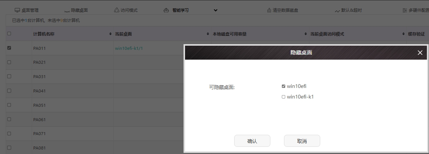
Task: Click the 清空数据磁盘 toolbar icon
Action: click(269, 11)
